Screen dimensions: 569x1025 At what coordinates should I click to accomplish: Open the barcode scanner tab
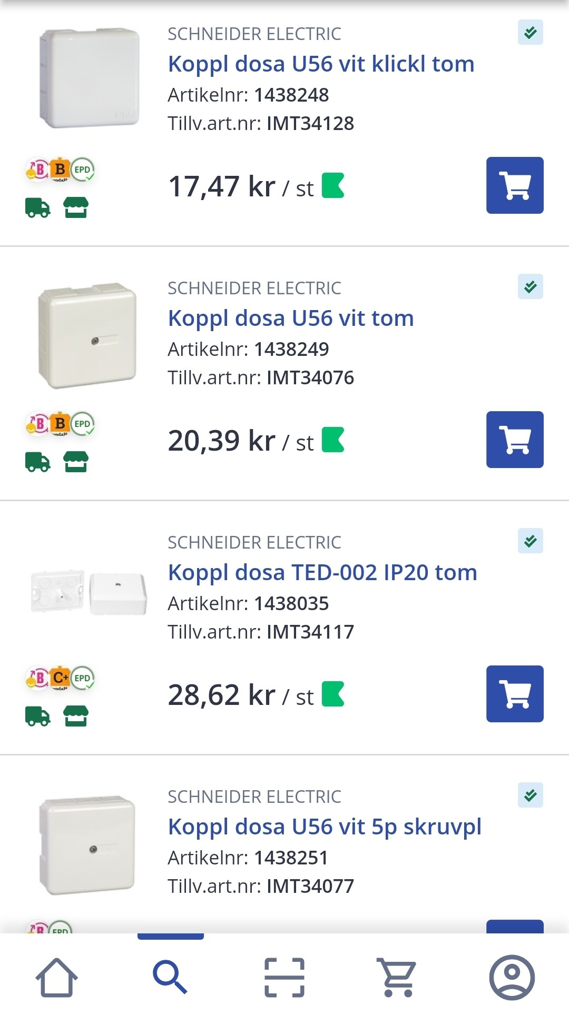click(284, 977)
